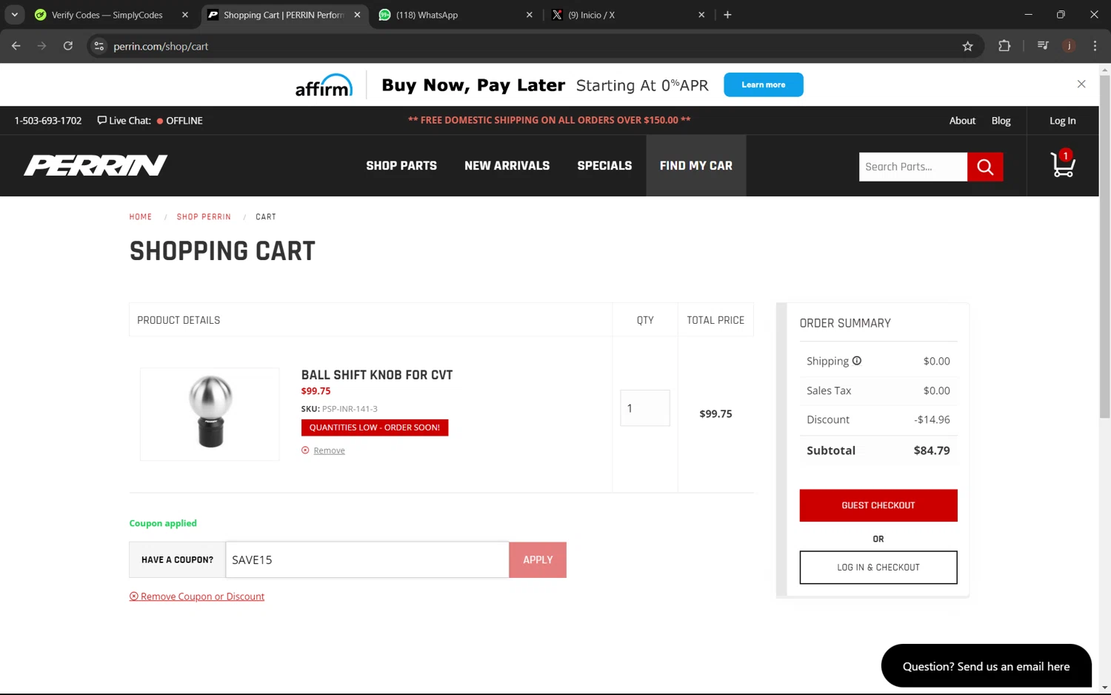Close the WhatsApp tab
The height and width of the screenshot is (695, 1111).
529,15
